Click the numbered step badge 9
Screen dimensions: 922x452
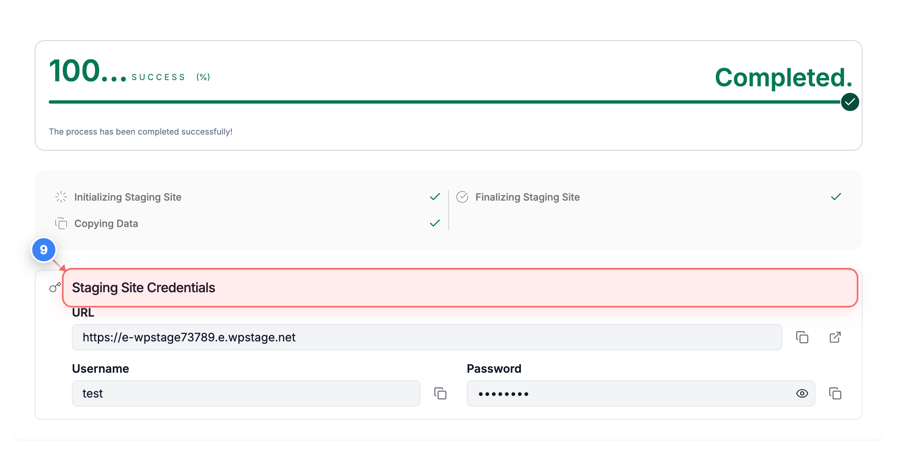pyautogui.click(x=43, y=250)
